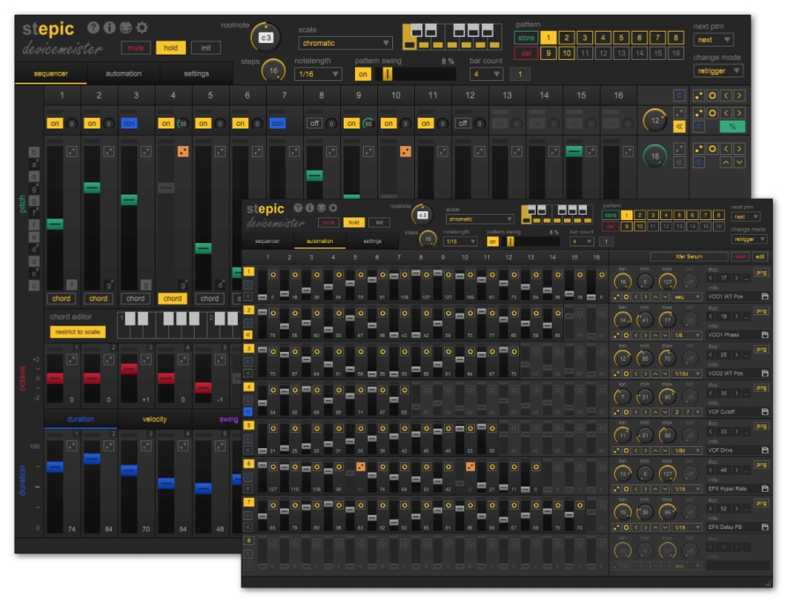Viewport: 793px width, 609px height.
Task: Click the init button in the back sequencer window
Action: [206, 48]
